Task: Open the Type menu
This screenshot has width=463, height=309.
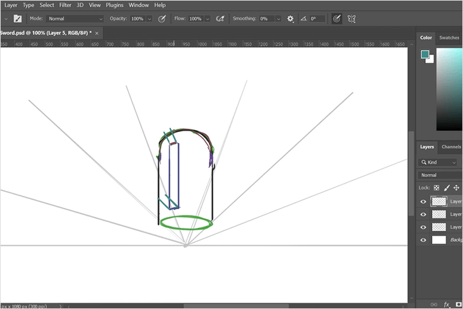Action: pyautogui.click(x=28, y=5)
